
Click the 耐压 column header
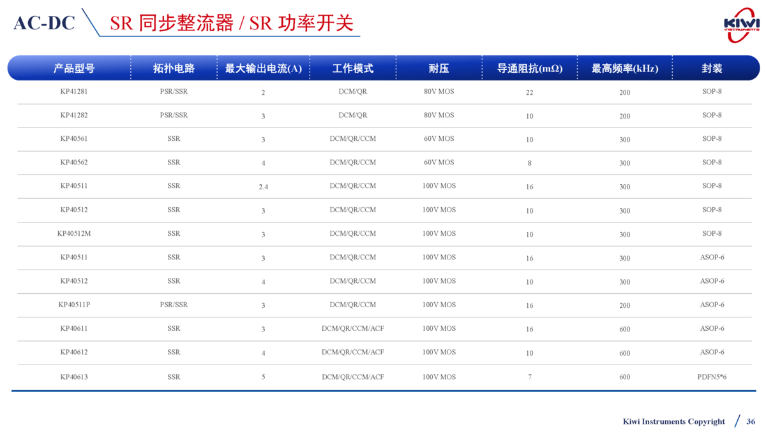[x=439, y=68]
